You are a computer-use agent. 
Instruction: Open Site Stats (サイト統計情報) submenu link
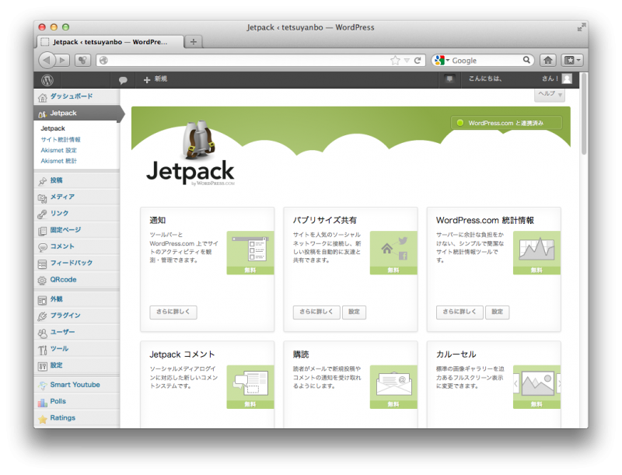coord(61,140)
